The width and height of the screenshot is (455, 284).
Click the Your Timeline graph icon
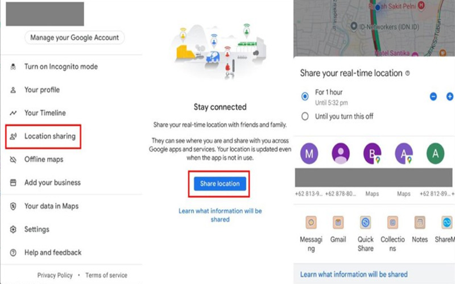click(x=13, y=113)
